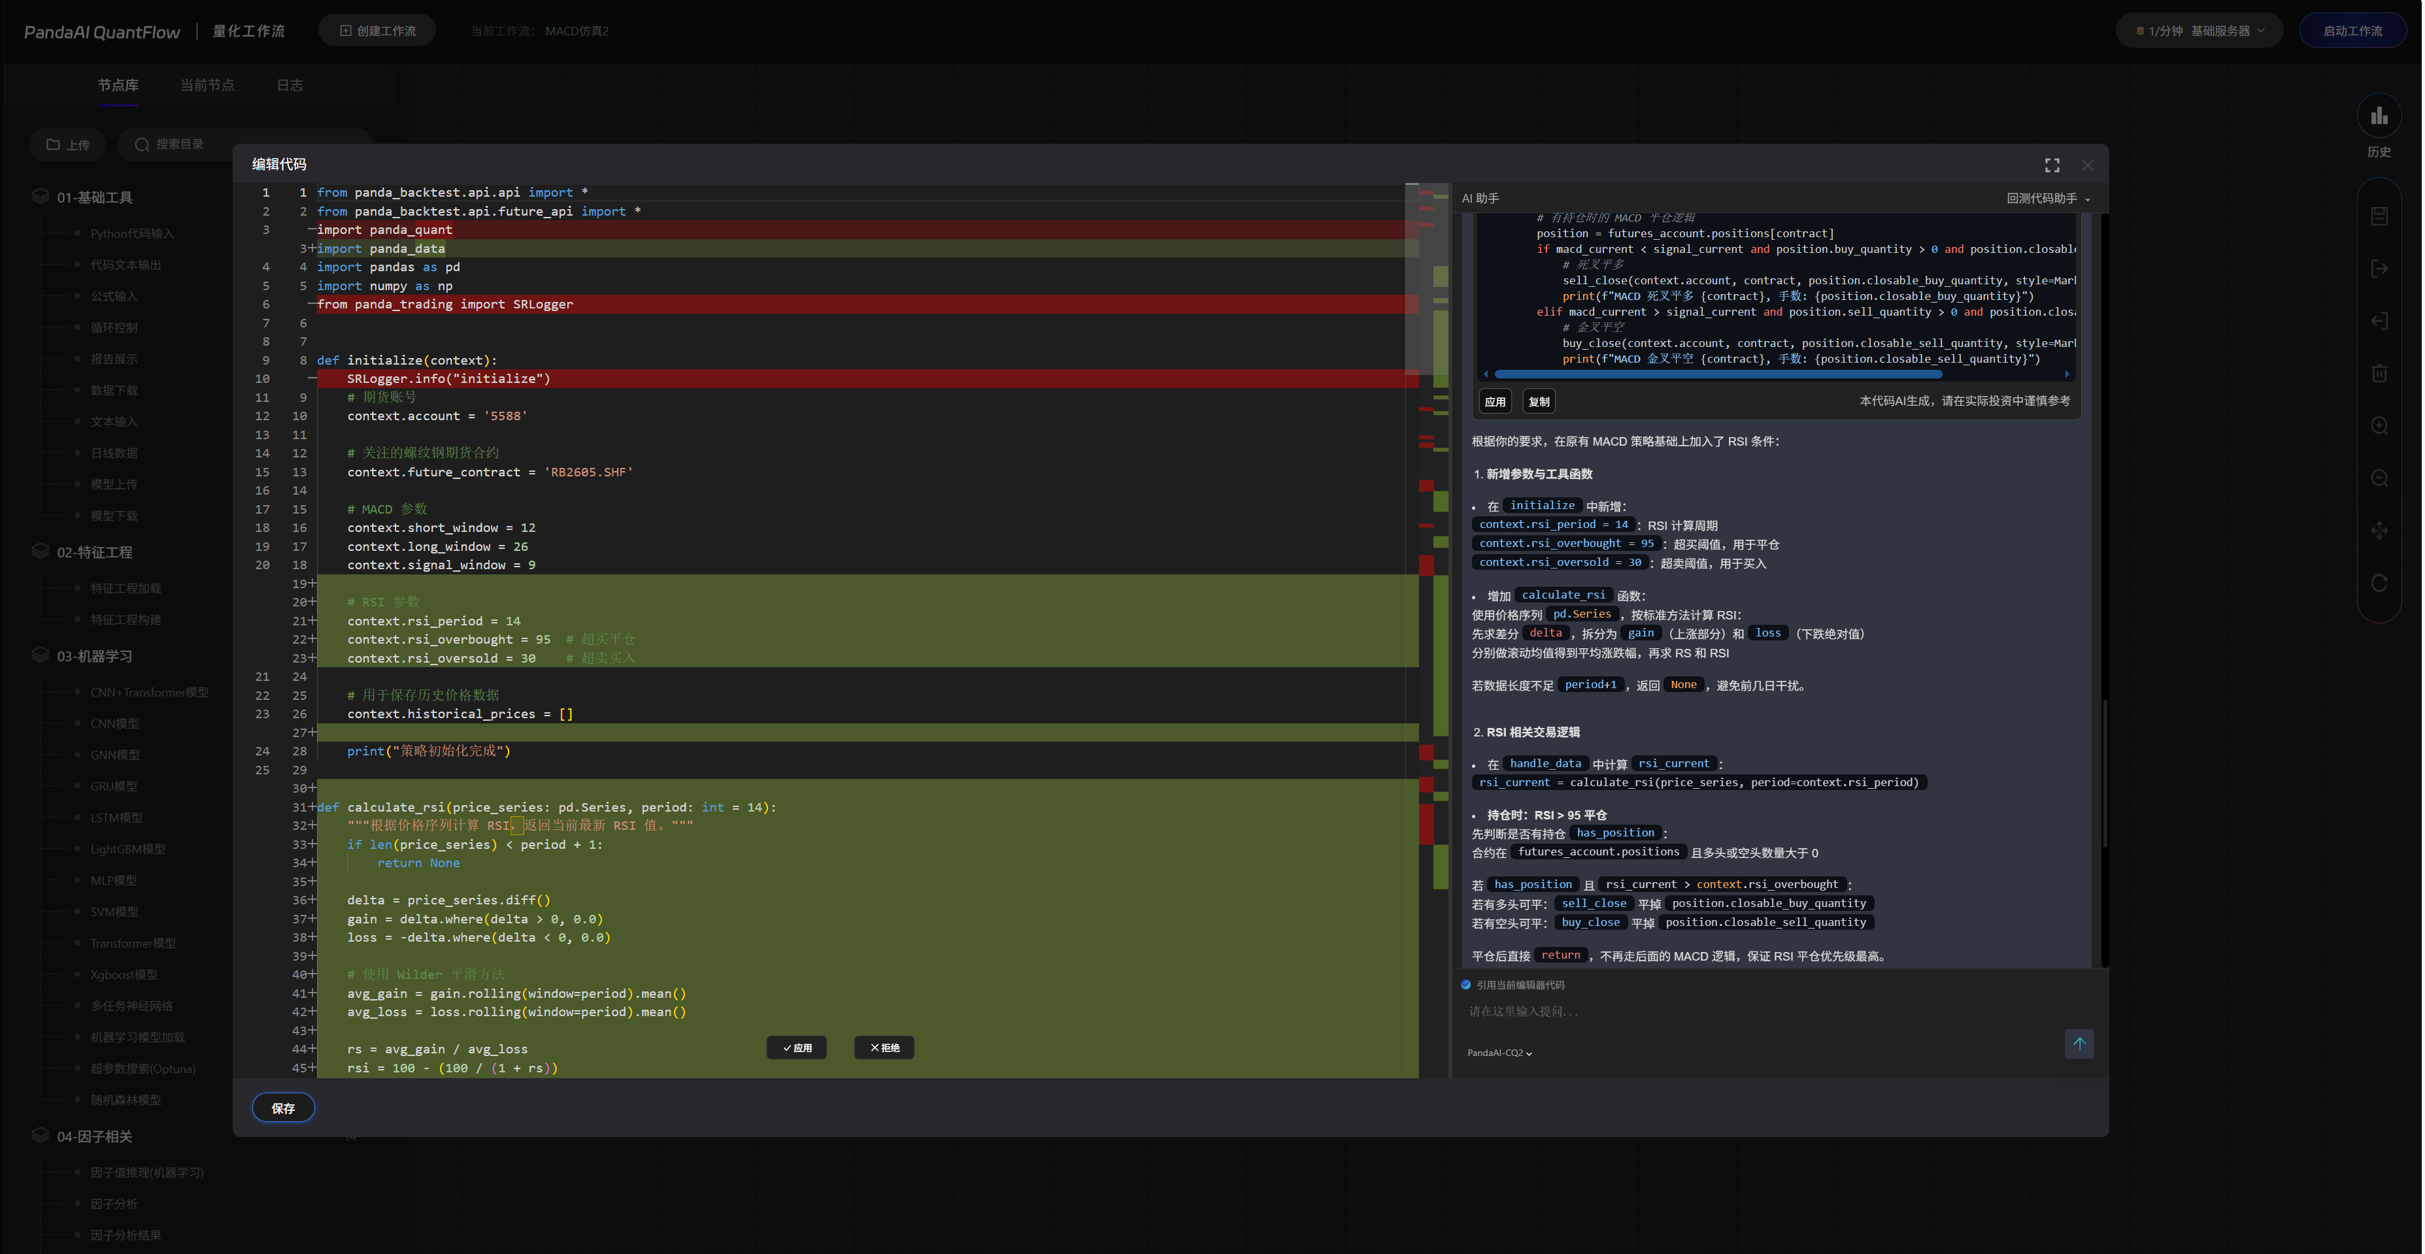The width and height of the screenshot is (2425, 1254).
Task: Click the AI code block horizontal scrollbar
Action: [x=1718, y=374]
